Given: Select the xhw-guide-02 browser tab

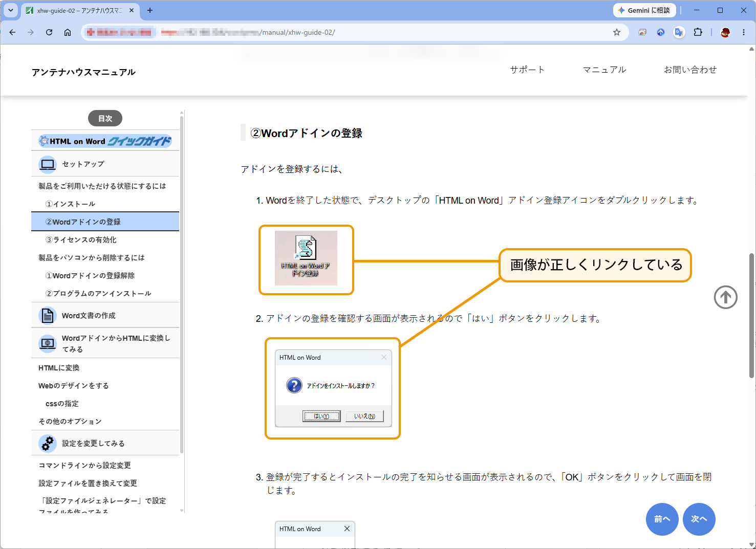Looking at the screenshot, I should [80, 10].
